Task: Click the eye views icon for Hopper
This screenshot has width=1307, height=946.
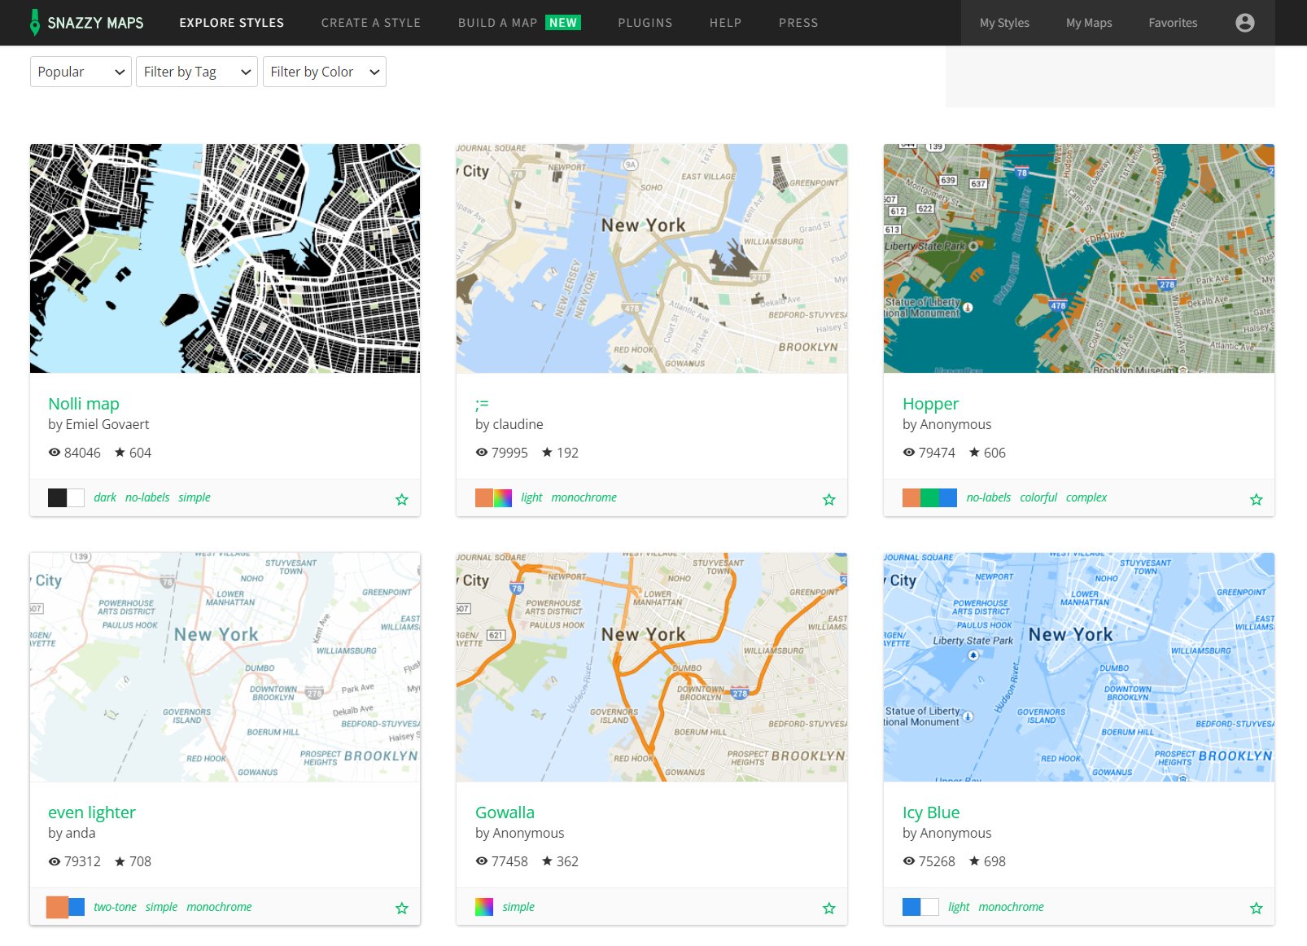Action: tap(909, 453)
